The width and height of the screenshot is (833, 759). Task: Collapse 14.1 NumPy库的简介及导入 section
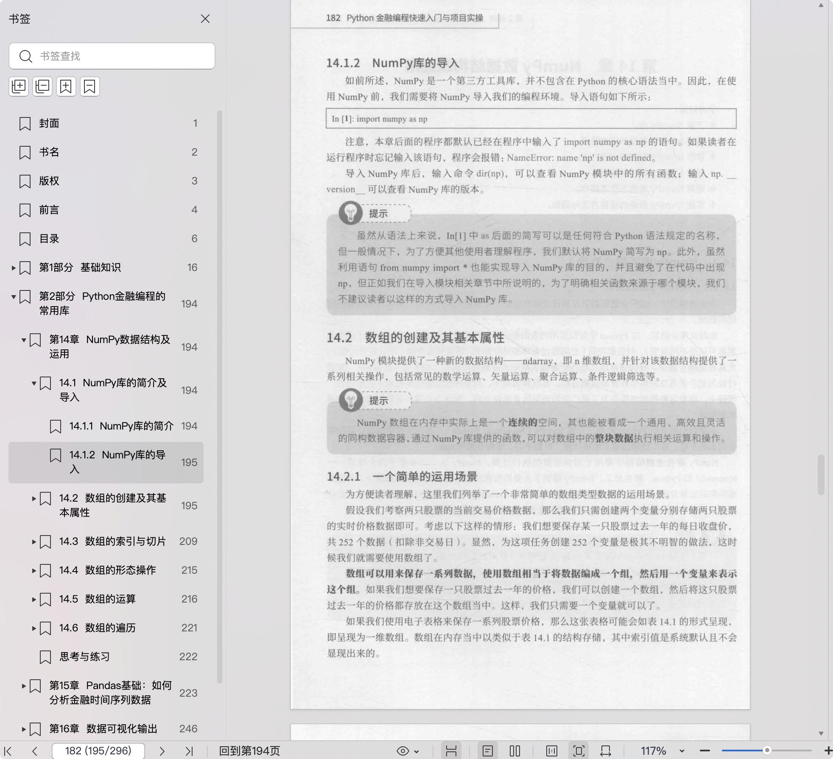[34, 383]
